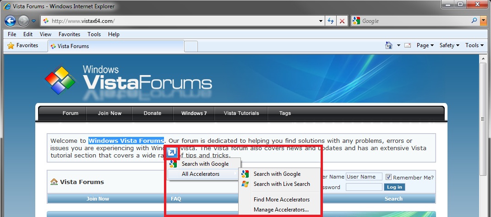The height and width of the screenshot is (217, 491).
Task: Click the vertical scrollbar thumb
Action: [x=484, y=119]
